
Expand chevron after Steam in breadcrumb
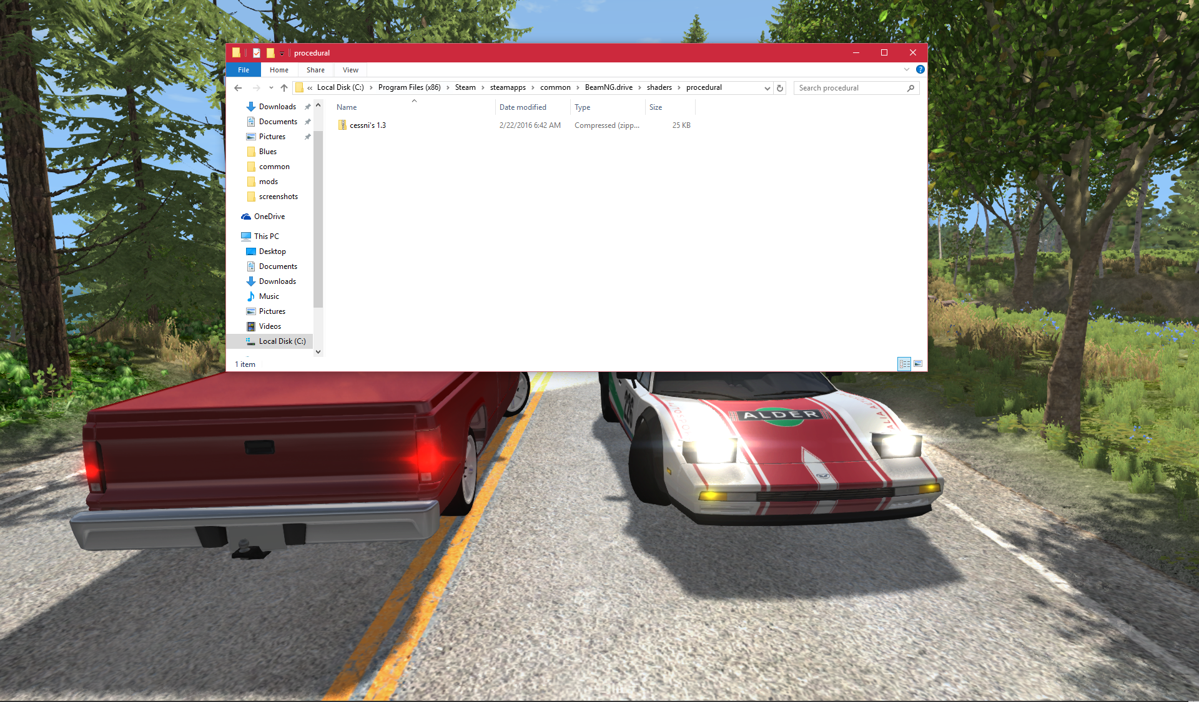(x=483, y=88)
